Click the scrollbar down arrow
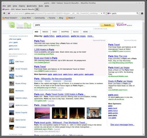Image resolution: width=147 pixels, height=138 pixels. click(144, 135)
